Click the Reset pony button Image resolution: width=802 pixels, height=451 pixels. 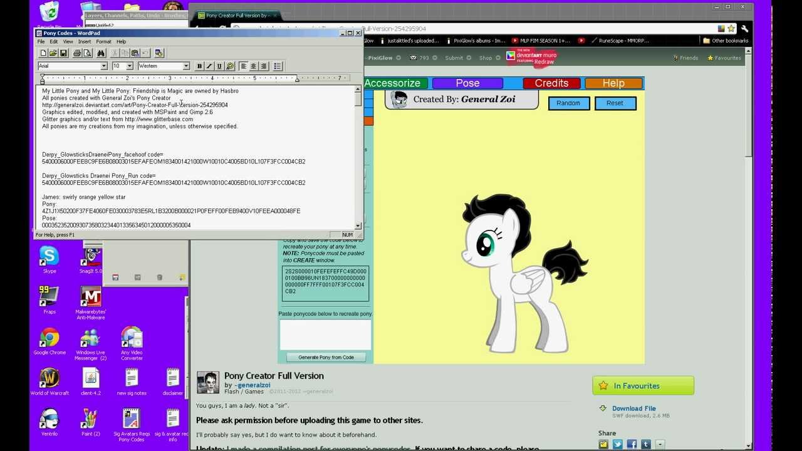click(615, 103)
